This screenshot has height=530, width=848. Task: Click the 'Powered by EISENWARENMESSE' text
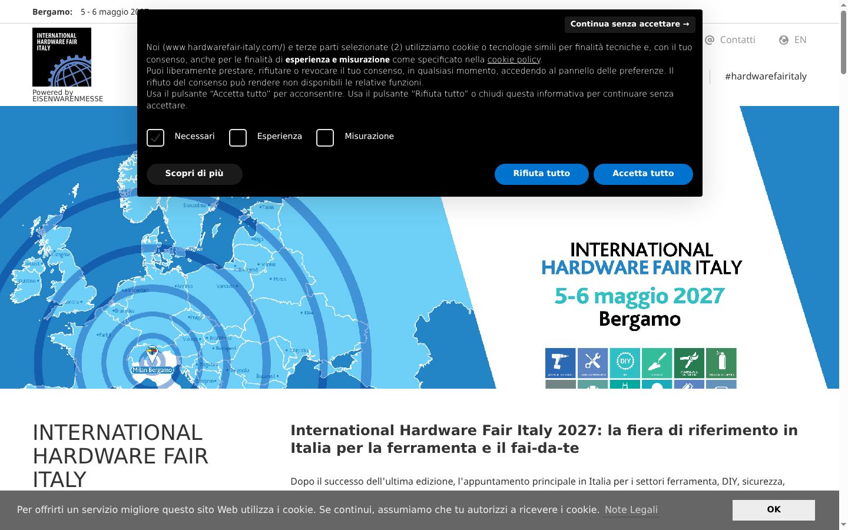tap(68, 95)
